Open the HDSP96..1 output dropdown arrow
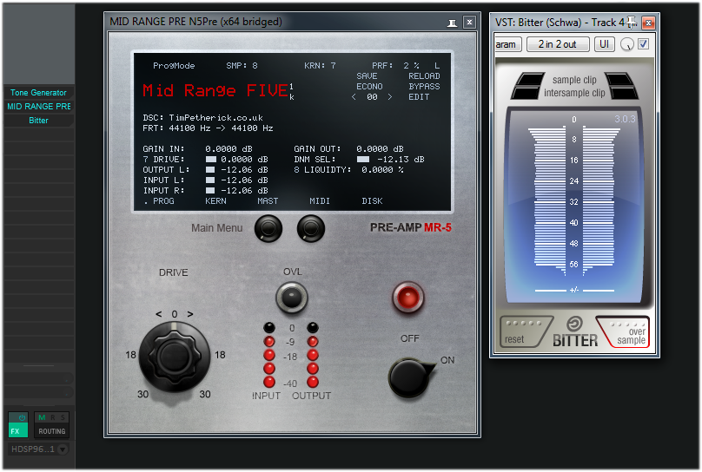Viewport: 702px width, 472px height. pyautogui.click(x=63, y=449)
